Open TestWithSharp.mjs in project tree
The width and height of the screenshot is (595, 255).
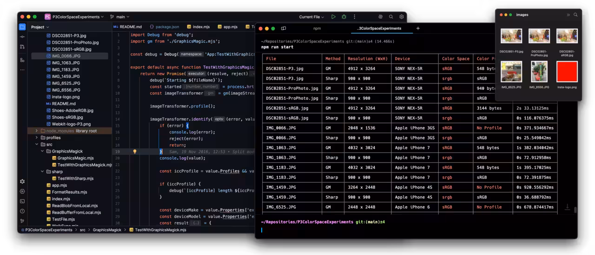(72, 178)
